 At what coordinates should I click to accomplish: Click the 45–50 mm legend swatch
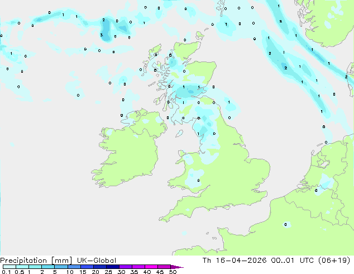coord(164,267)
